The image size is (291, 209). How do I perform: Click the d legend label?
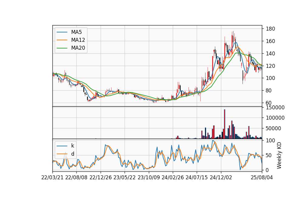(73, 154)
